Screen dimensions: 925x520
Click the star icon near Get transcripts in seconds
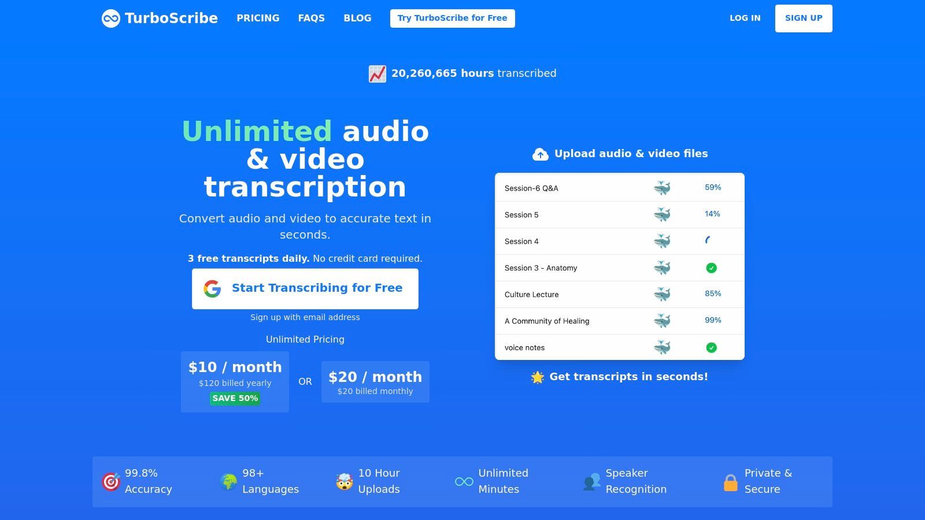537,377
